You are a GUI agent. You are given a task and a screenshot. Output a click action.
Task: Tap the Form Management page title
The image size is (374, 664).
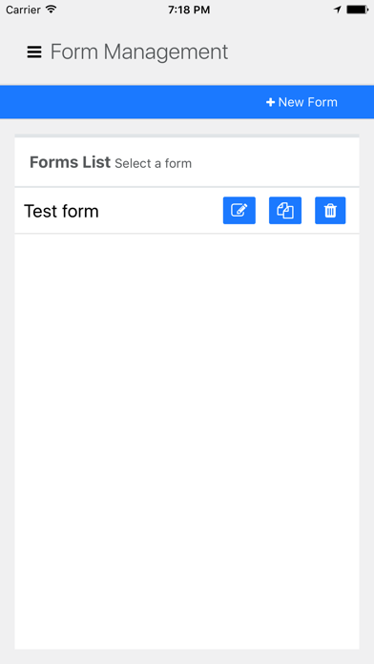point(139,52)
